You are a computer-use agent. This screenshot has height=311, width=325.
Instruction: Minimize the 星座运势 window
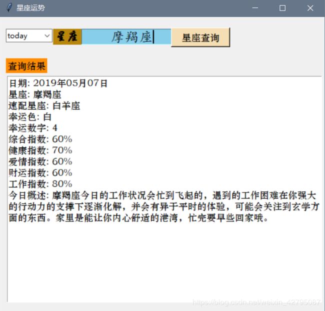tap(255, 8)
